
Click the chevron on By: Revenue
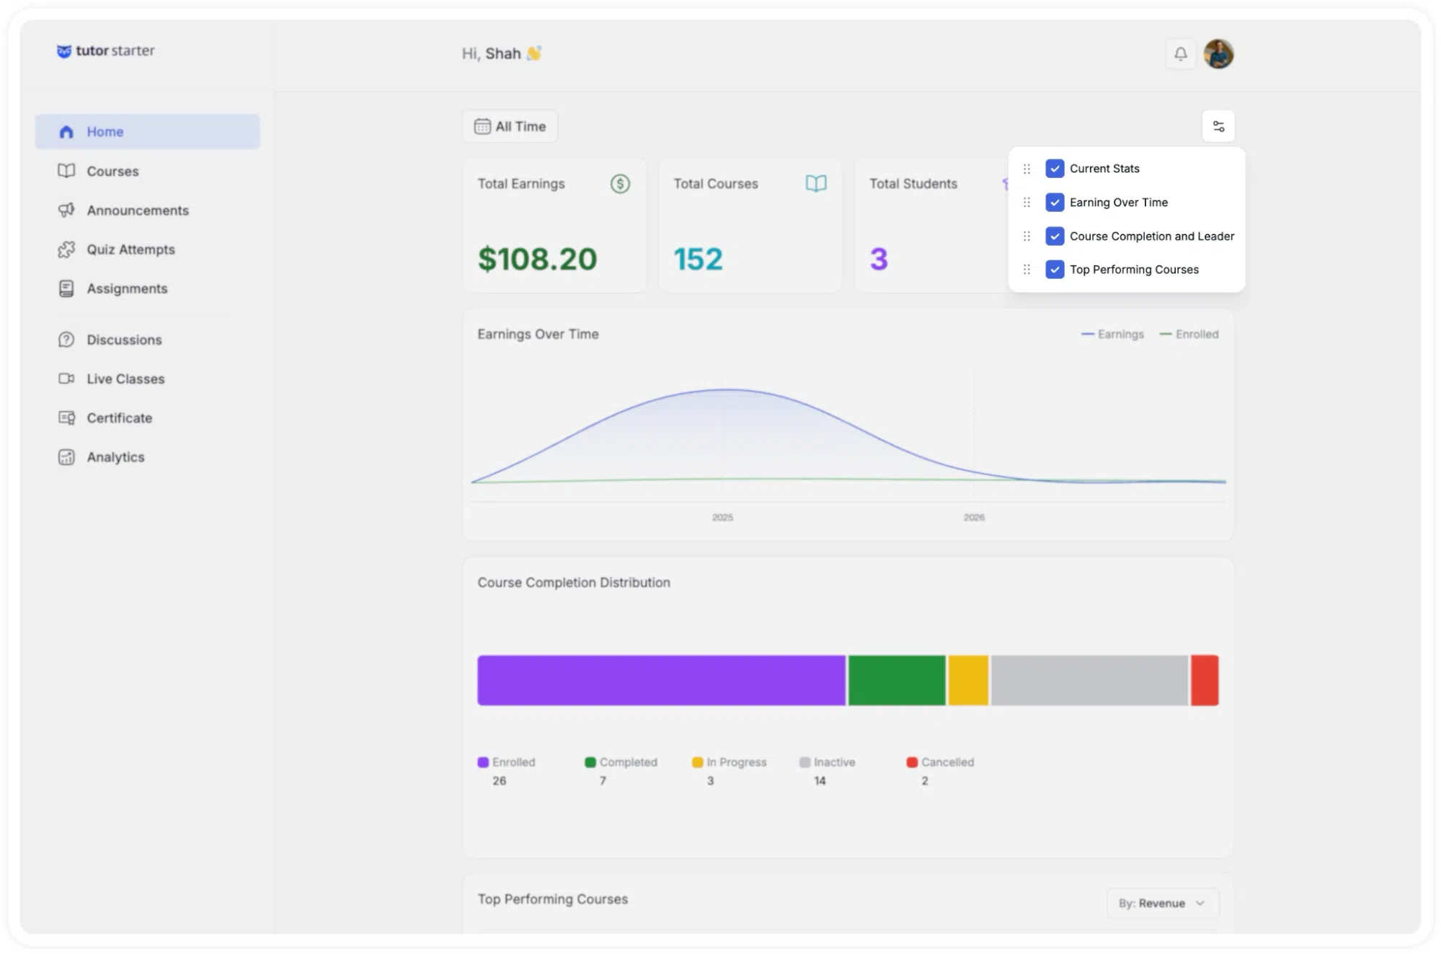(x=1200, y=904)
